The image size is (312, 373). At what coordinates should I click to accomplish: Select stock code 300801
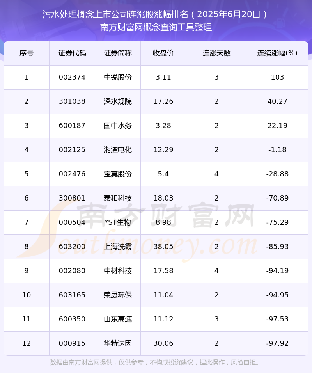click(72, 198)
